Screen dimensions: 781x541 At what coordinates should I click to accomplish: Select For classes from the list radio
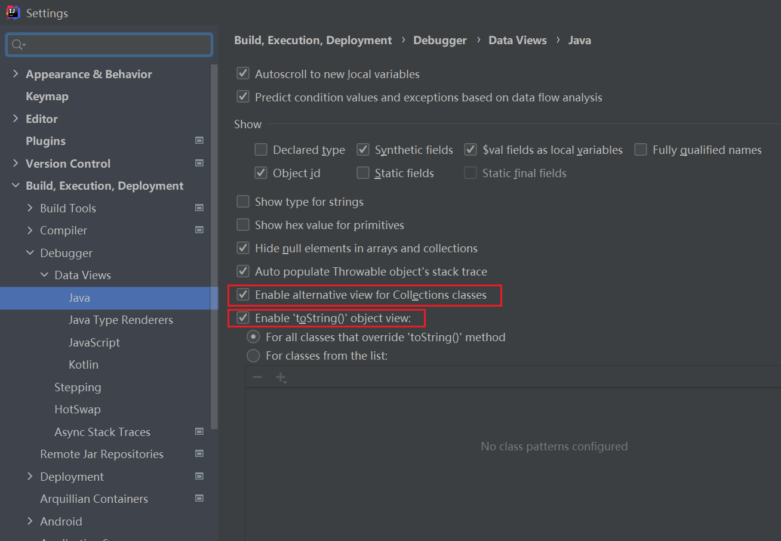pos(254,356)
